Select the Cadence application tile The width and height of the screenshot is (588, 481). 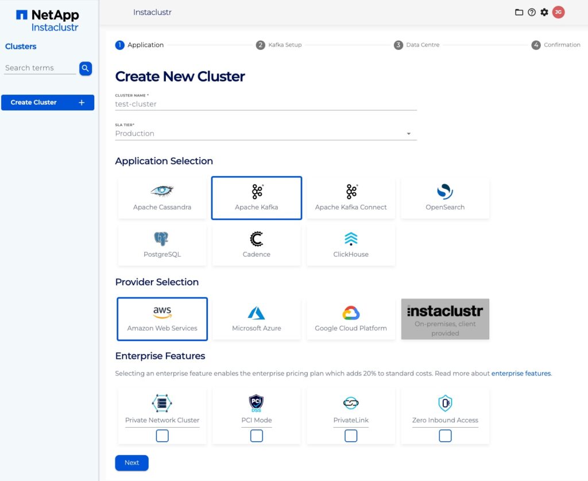[x=256, y=245]
